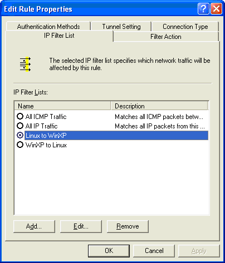
Task: Switch to the Filter Action tab
Action: (x=166, y=37)
